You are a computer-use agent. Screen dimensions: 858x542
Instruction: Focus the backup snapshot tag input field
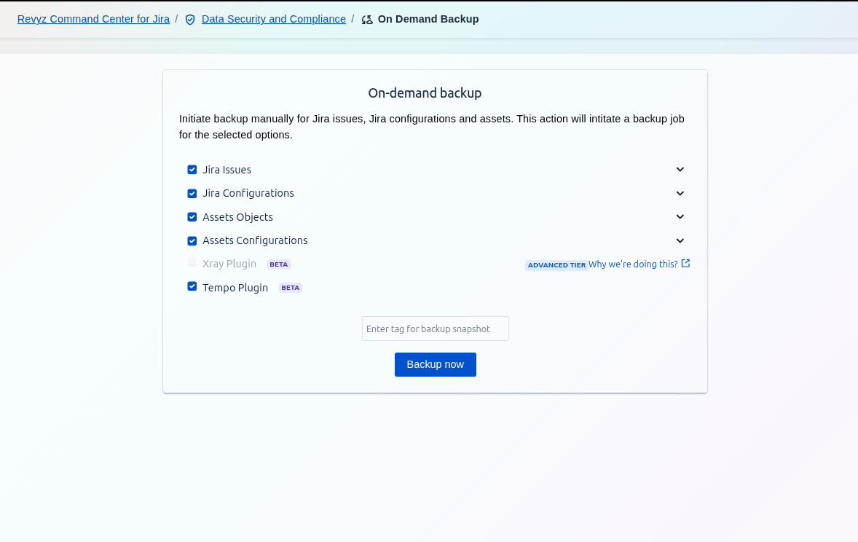pyautogui.click(x=435, y=329)
